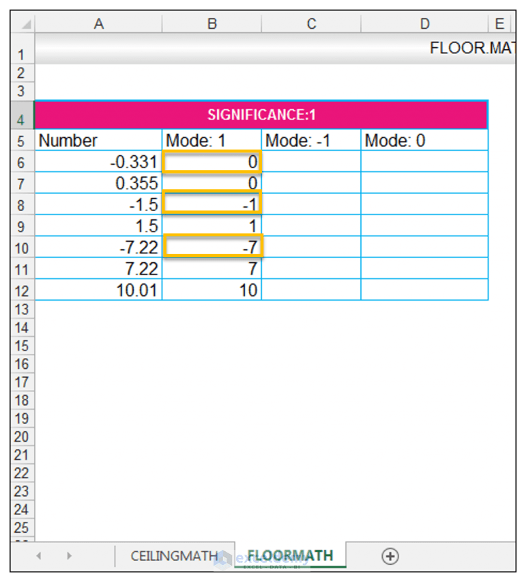Select row 1 header
Viewport: 524px width, 582px height.
[x=22, y=49]
